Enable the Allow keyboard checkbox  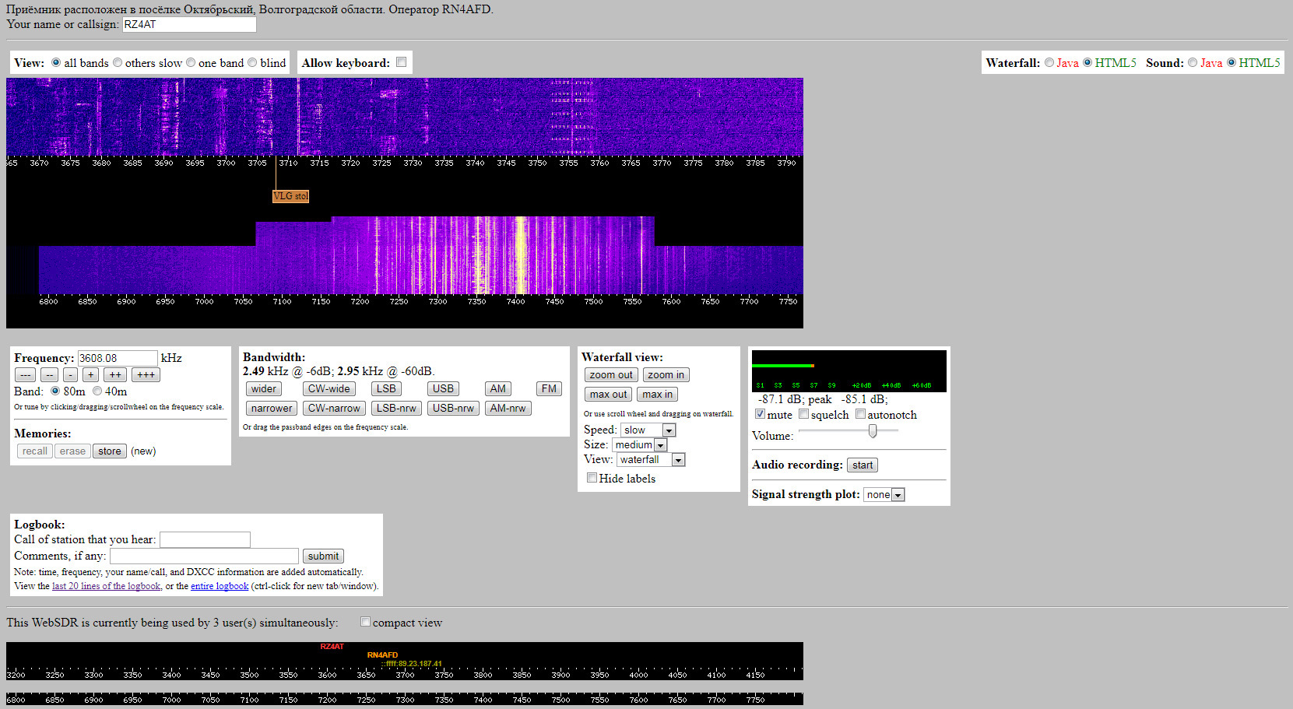pyautogui.click(x=402, y=62)
